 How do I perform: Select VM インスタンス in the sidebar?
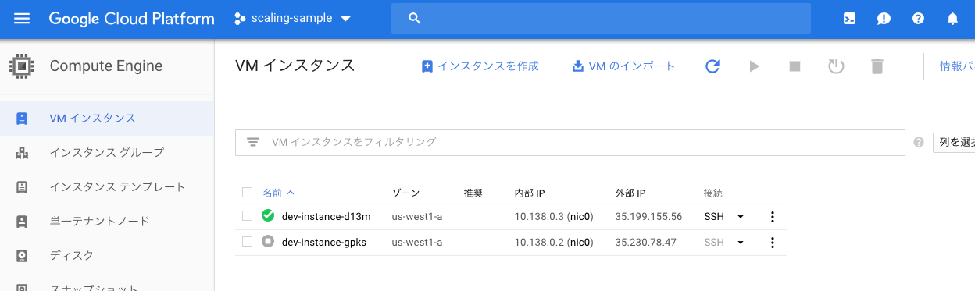tap(106, 119)
